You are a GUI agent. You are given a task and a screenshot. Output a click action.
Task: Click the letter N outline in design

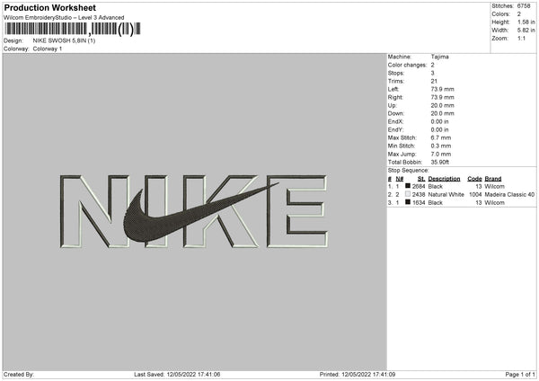[95, 211]
